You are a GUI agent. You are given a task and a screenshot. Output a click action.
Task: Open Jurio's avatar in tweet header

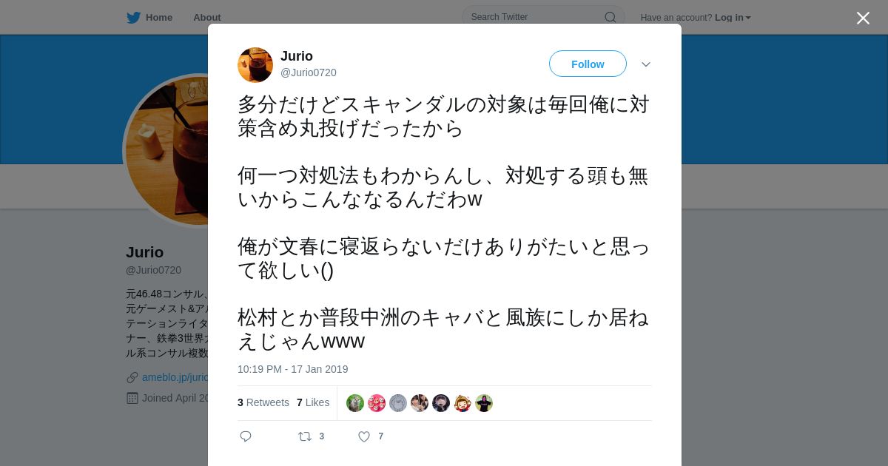pyautogui.click(x=255, y=65)
